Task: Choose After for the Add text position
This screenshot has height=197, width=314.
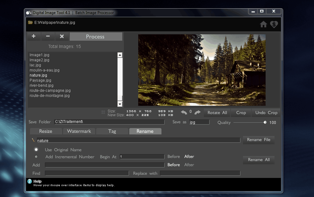Action: (189, 165)
